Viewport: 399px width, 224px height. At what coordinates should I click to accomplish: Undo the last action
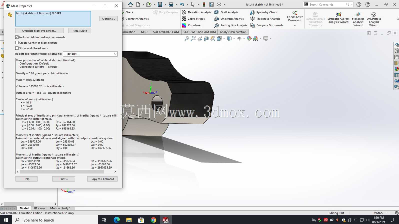tap(182, 4)
